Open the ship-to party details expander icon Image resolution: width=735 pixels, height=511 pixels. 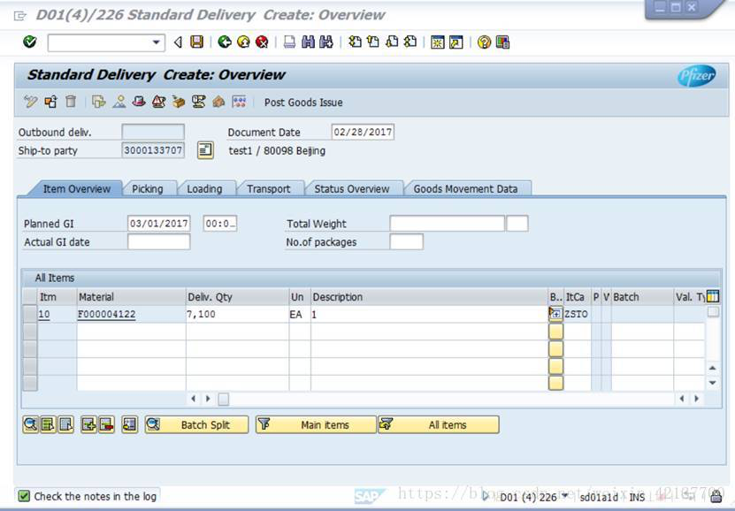[203, 149]
